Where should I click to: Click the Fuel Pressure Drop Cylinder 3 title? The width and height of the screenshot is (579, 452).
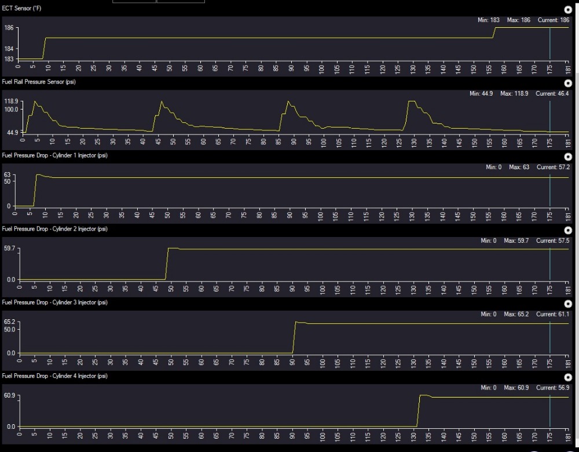pyautogui.click(x=54, y=302)
